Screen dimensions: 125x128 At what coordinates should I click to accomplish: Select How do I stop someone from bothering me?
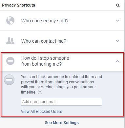pos(45,61)
